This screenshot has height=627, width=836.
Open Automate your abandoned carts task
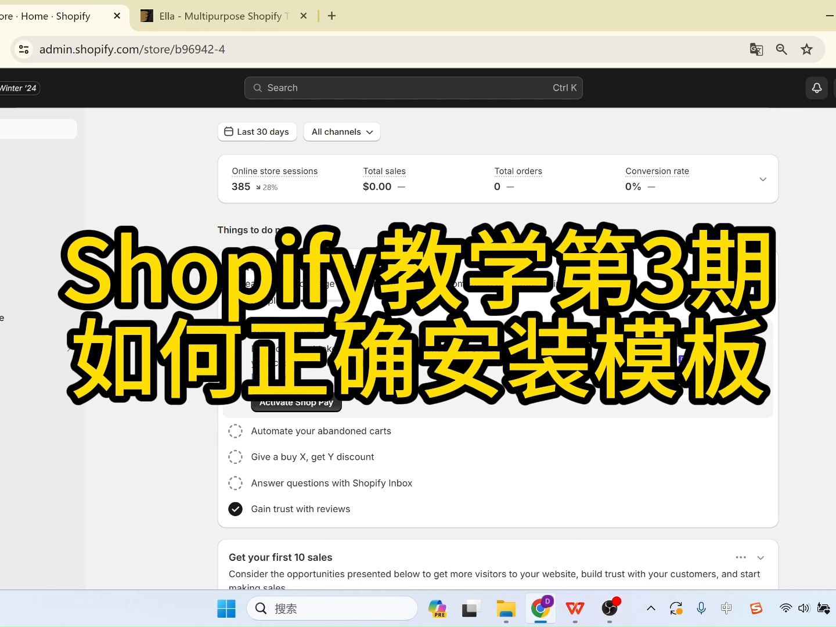coord(321,431)
